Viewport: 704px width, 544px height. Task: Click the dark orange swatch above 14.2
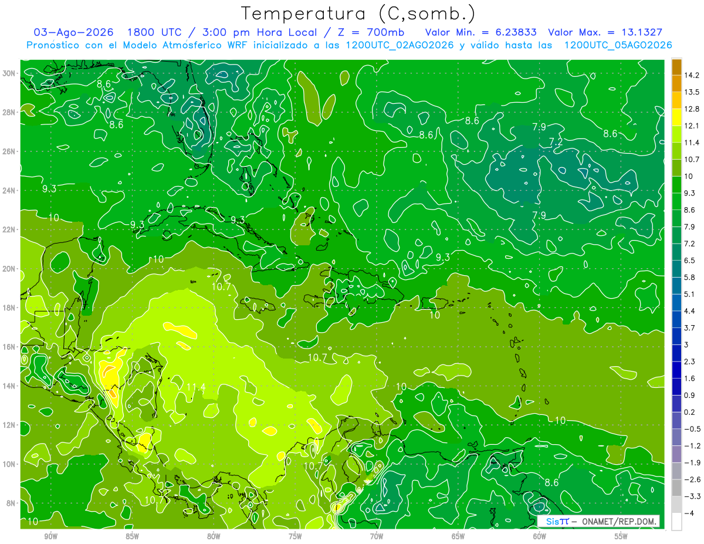pos(676,67)
